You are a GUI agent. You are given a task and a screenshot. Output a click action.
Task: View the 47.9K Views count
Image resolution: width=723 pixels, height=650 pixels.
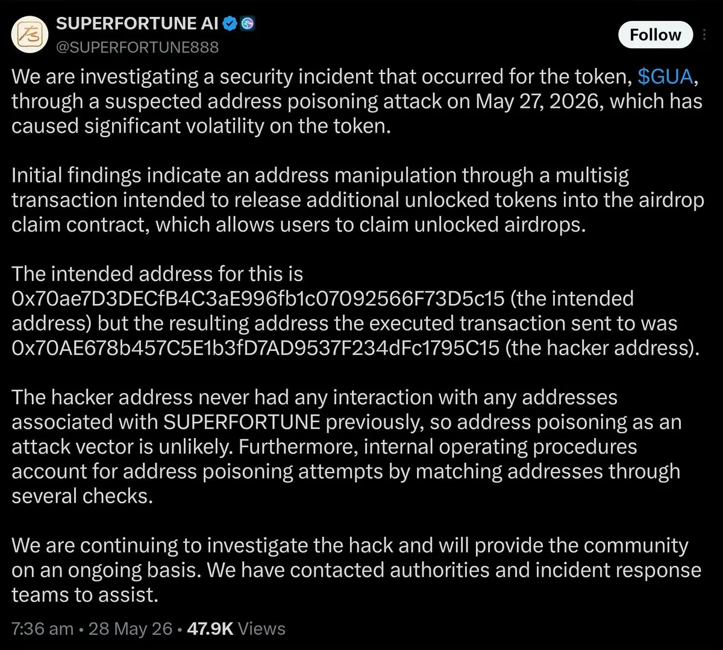coord(236,629)
